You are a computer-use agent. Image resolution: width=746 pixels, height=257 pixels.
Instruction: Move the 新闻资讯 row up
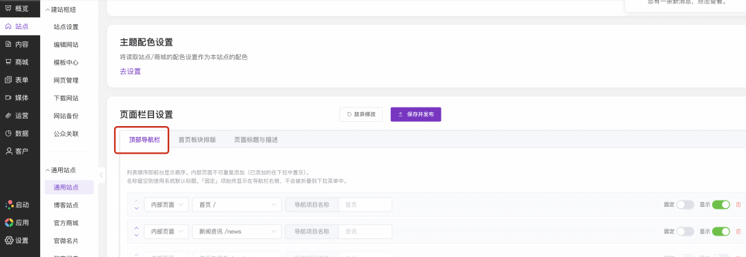click(137, 228)
